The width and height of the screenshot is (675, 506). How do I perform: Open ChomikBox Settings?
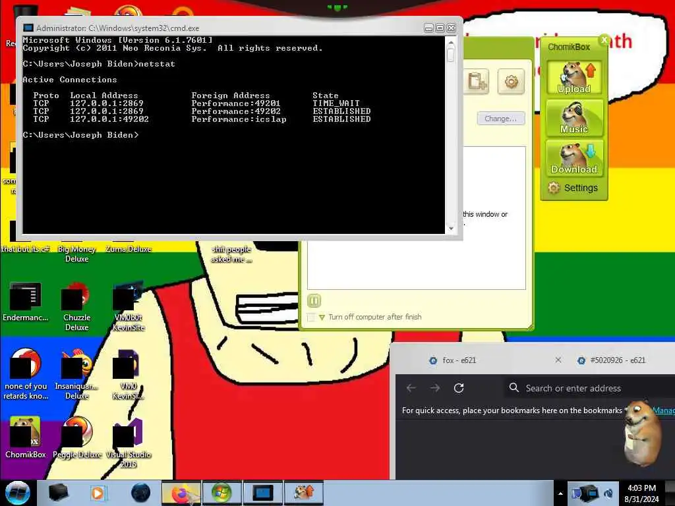pos(573,188)
